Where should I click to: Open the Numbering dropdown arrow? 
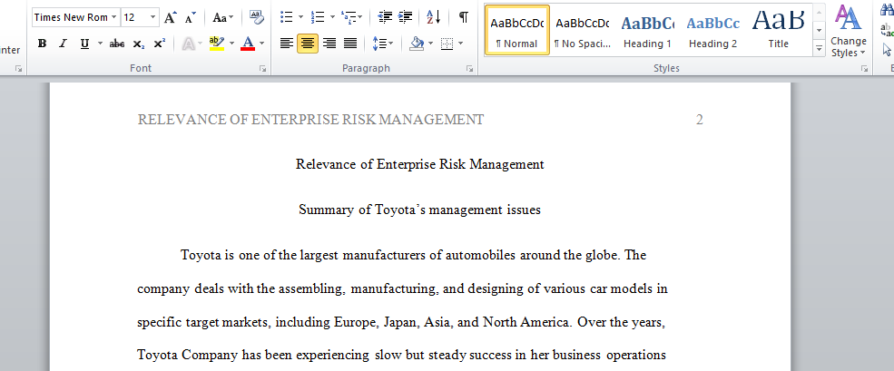[332, 17]
